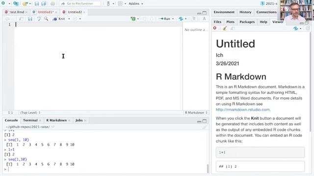Viewport: 314px width, 176px height.
Task: Open the Environment tab
Action: [224, 12]
